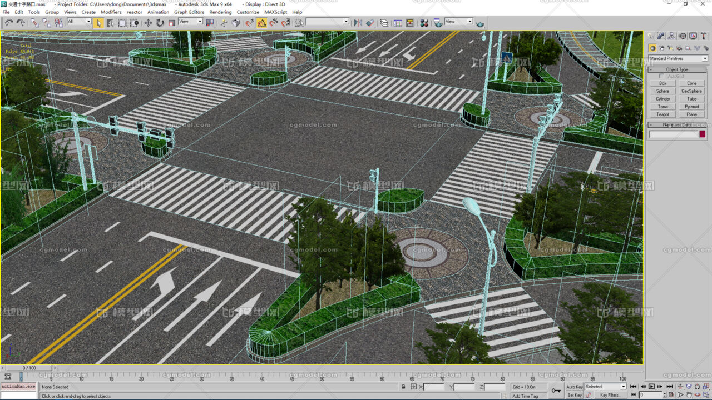Open the reactor menu

pos(134,12)
